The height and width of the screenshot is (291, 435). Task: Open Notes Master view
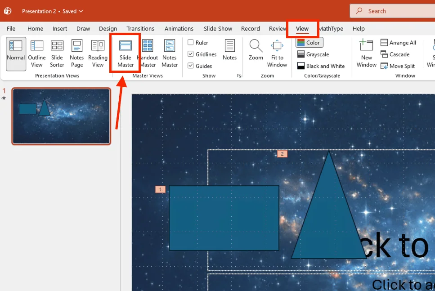(x=170, y=54)
